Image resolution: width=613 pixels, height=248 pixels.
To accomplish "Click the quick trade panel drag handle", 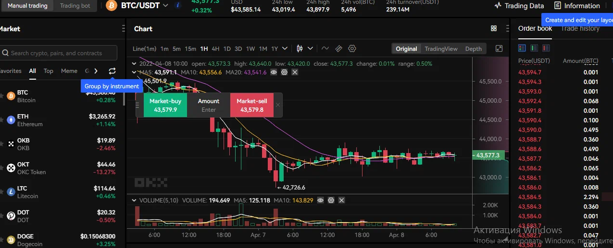I will 138,105.
